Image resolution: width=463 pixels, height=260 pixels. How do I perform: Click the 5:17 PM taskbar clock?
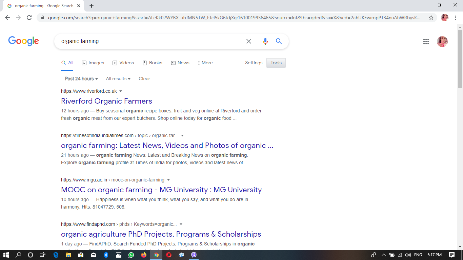[435, 255]
